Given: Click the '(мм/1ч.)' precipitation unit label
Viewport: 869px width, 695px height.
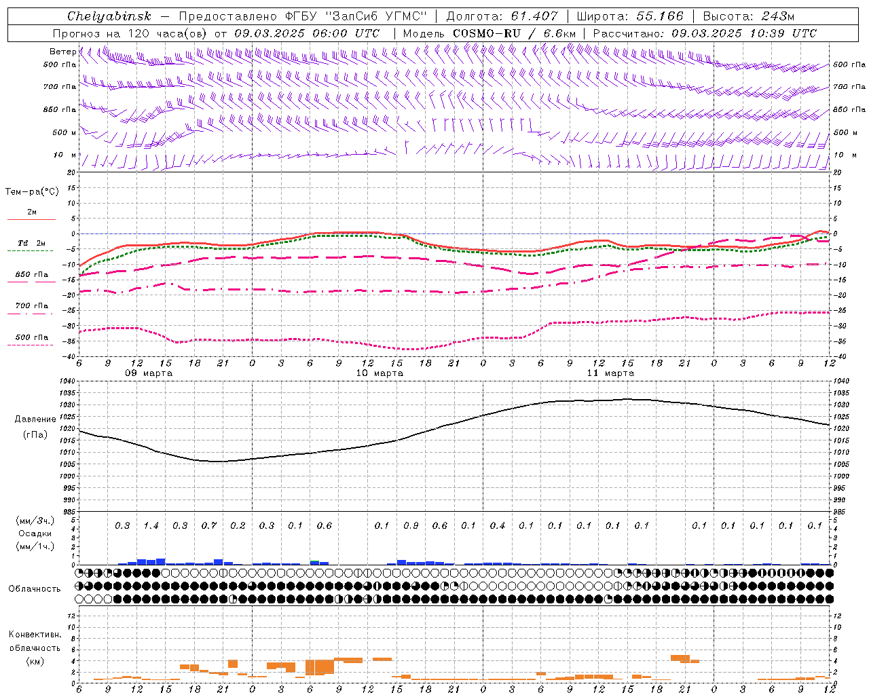Looking at the screenshot, I should [35, 546].
